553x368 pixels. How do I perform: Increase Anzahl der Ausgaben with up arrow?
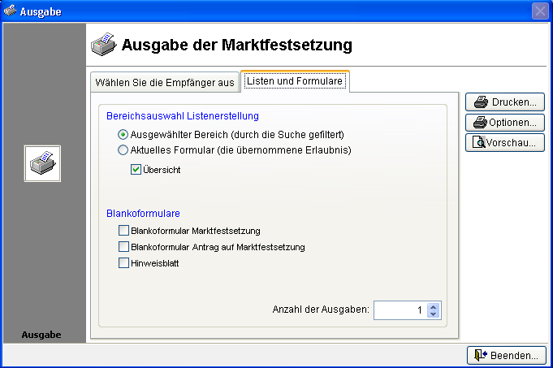433,306
